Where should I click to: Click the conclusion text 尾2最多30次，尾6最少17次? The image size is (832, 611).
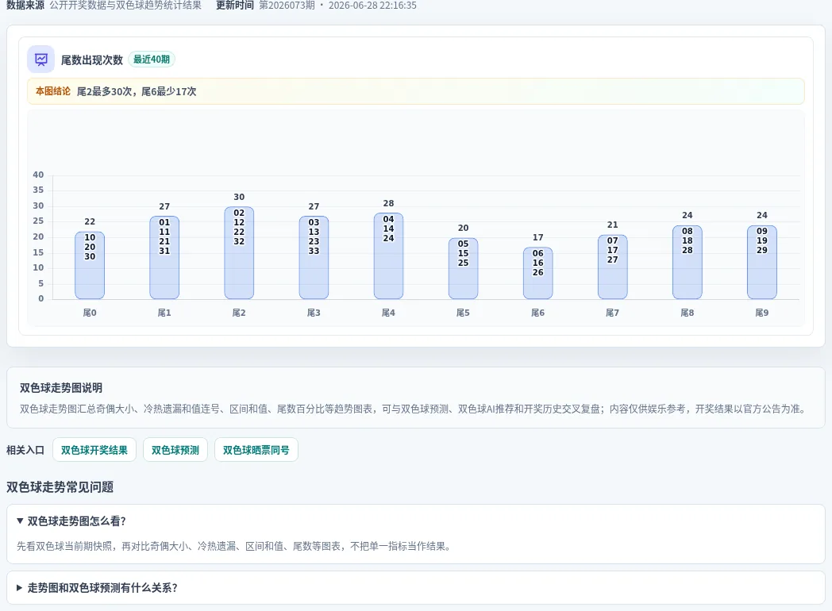(x=137, y=91)
